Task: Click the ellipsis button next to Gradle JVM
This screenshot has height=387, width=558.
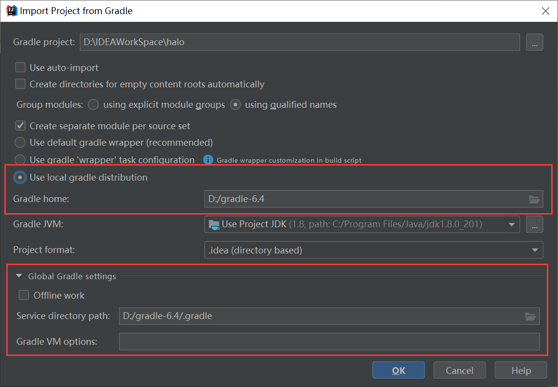Action: pos(535,224)
